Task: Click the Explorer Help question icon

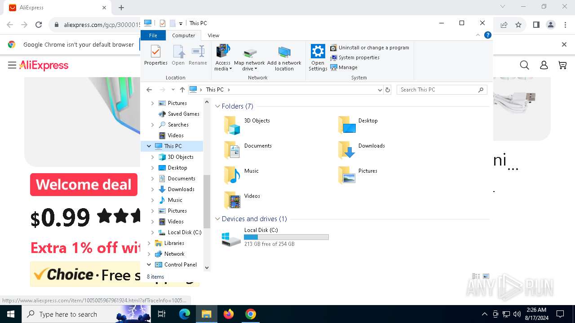Action: [487, 35]
